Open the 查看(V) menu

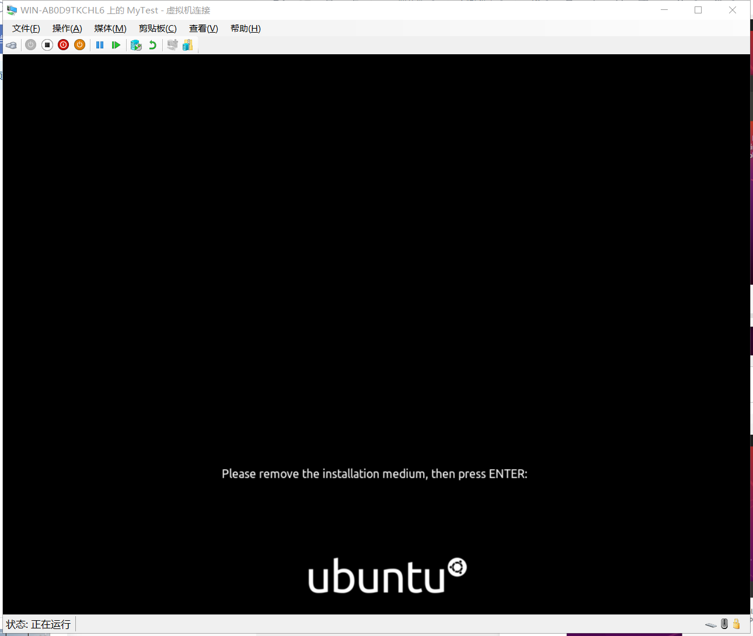coord(204,29)
